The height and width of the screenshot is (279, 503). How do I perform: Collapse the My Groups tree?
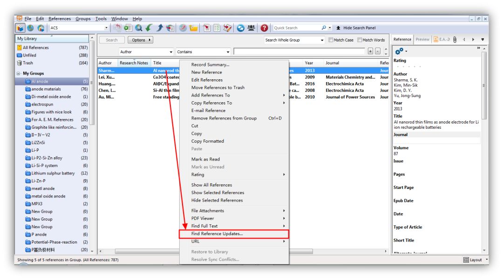18,73
